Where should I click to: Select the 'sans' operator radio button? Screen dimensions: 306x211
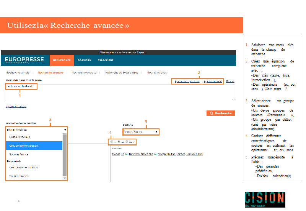click(x=127, y=141)
